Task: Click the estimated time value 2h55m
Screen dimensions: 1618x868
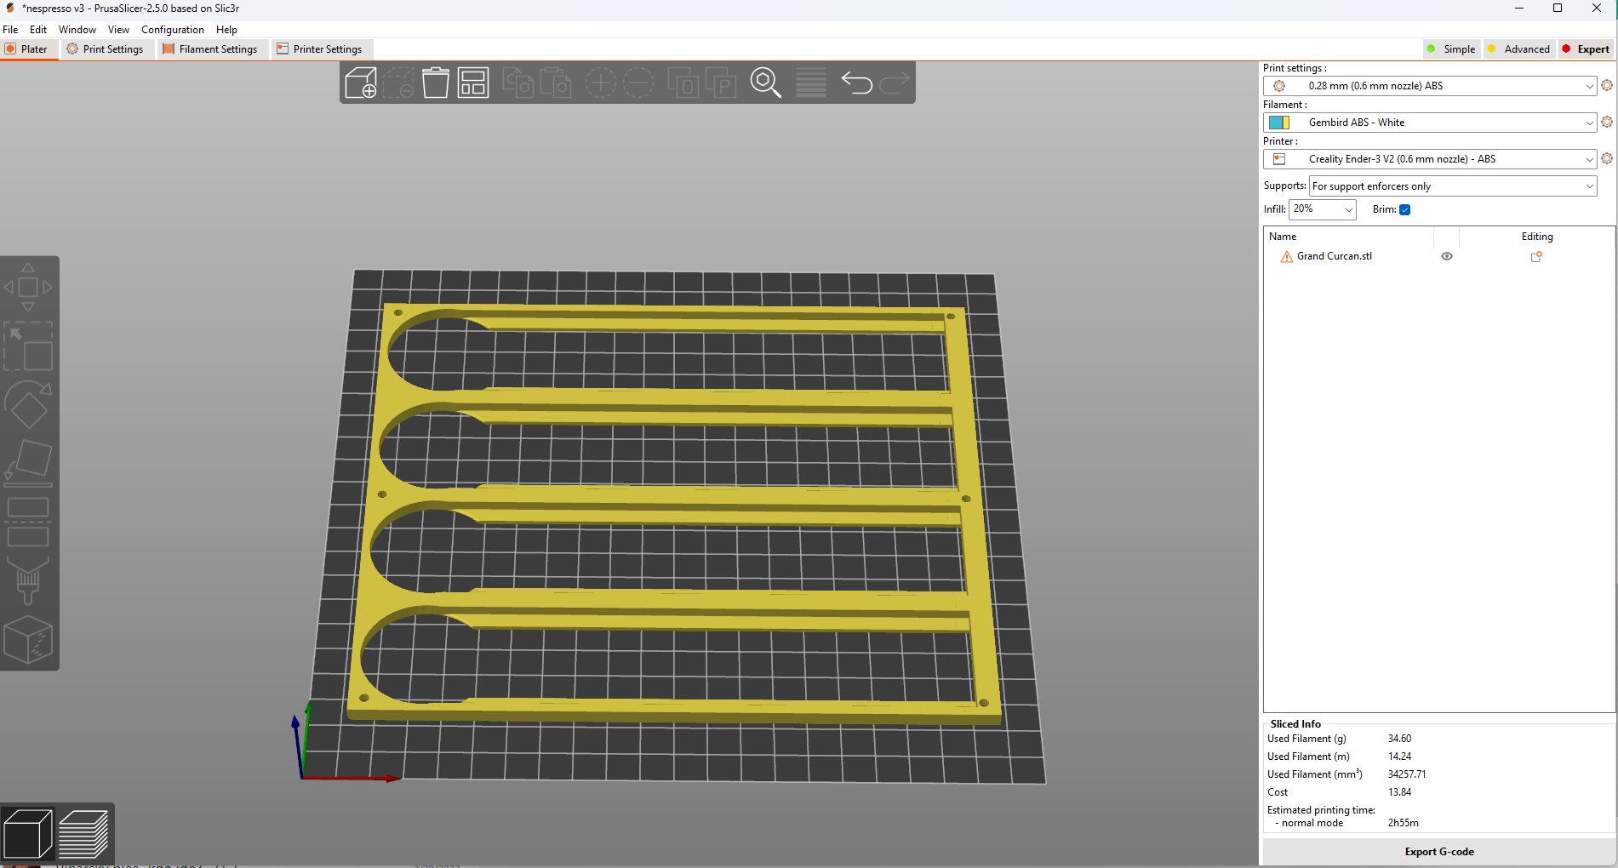Action: [1404, 823]
